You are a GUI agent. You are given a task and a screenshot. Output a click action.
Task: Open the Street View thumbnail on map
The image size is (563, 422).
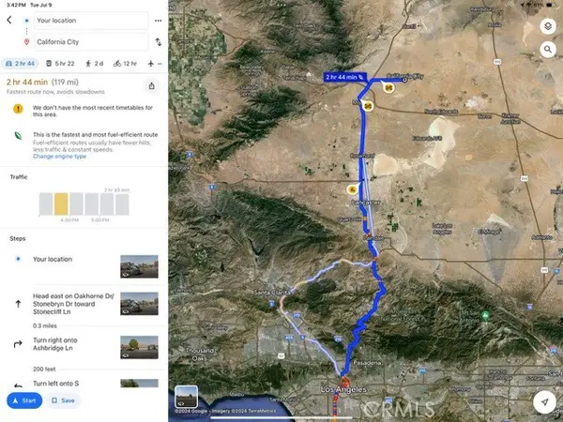click(186, 397)
